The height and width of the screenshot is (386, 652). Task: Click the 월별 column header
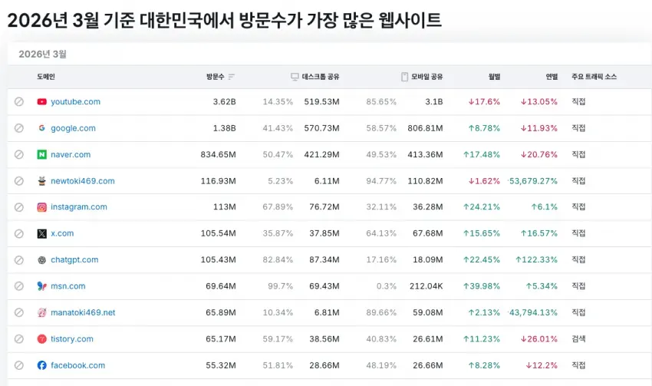[495, 77]
